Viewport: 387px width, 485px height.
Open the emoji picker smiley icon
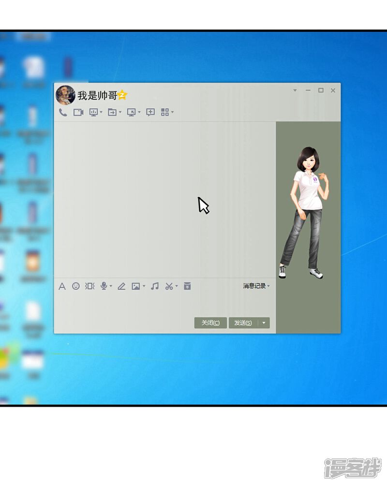tap(76, 286)
